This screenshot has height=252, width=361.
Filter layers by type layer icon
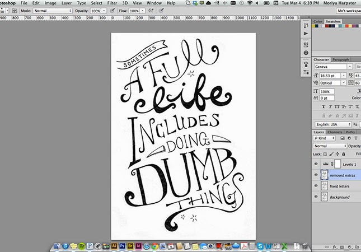click(356, 138)
